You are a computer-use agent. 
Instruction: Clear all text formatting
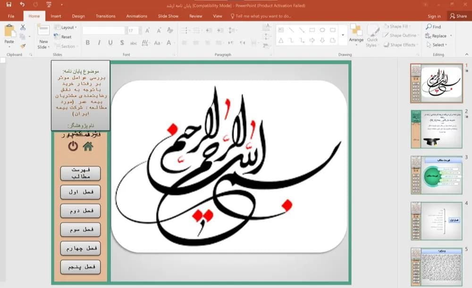[170, 30]
